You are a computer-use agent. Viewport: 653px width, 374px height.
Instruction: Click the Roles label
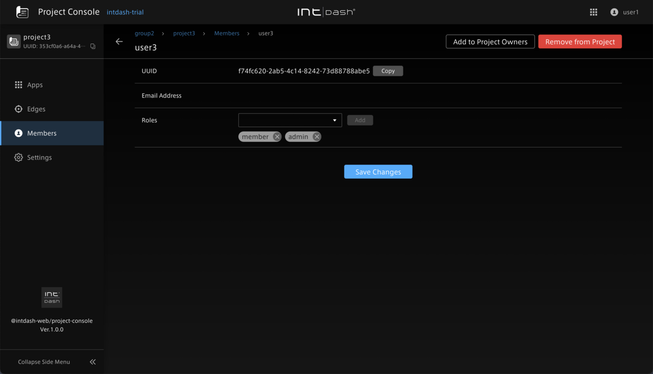[x=149, y=120]
